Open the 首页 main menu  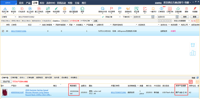coord(21,3)
